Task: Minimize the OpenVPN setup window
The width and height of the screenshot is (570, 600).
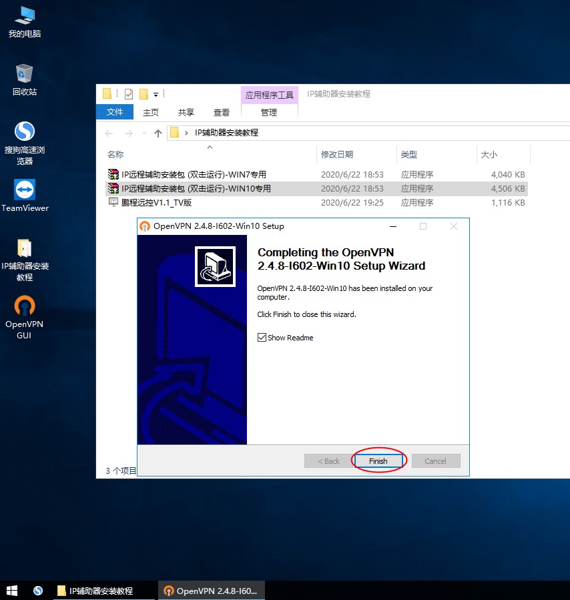Action: [x=393, y=226]
